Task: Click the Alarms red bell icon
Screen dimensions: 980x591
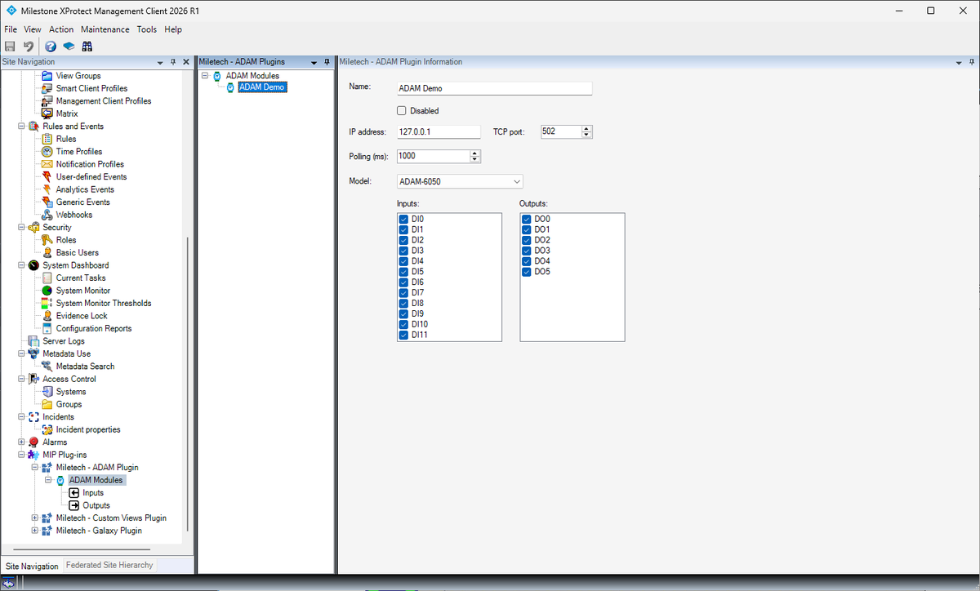Action: [33, 442]
